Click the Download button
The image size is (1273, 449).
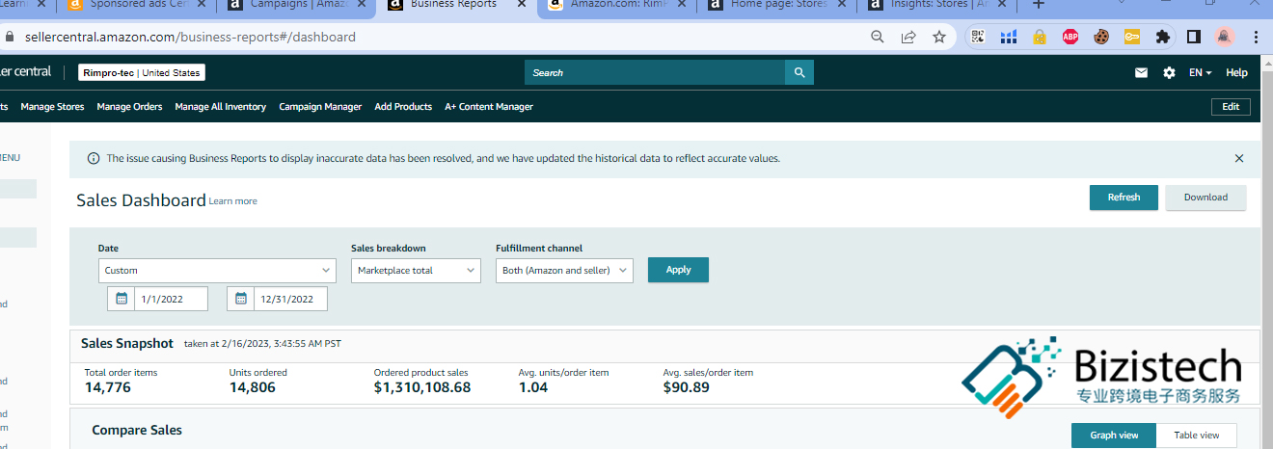1205,198
